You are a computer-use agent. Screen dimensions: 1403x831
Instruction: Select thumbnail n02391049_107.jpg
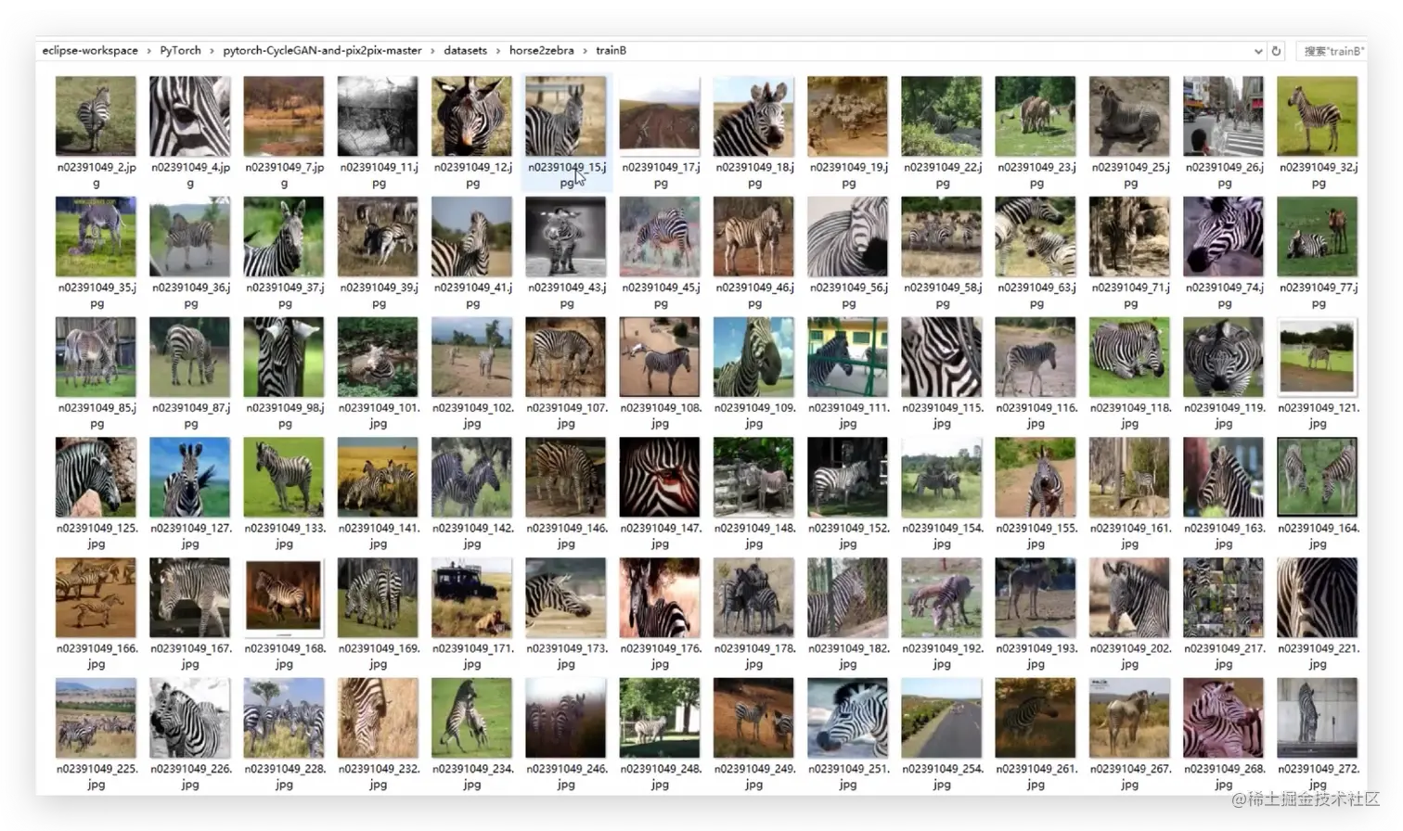click(x=566, y=357)
